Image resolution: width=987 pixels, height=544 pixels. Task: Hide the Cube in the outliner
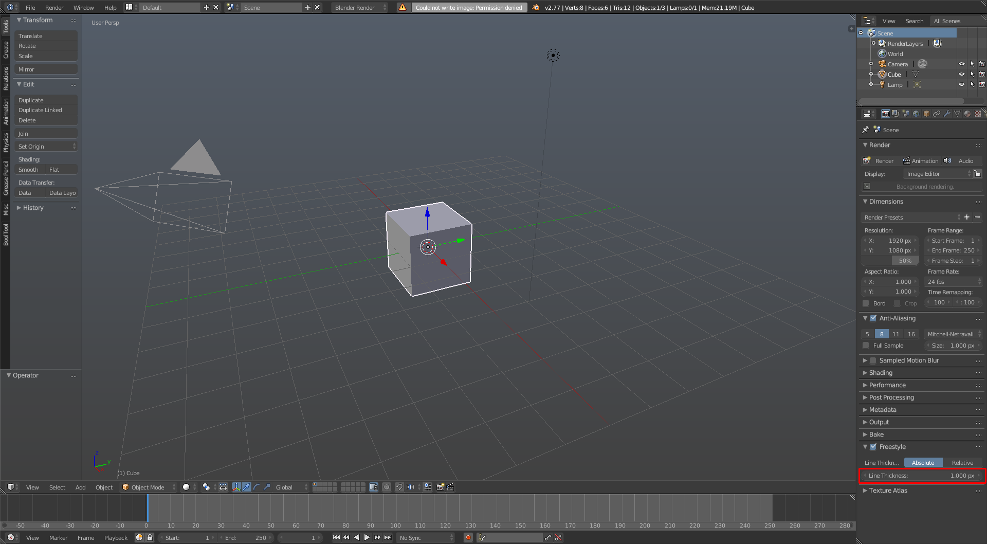[961, 74]
